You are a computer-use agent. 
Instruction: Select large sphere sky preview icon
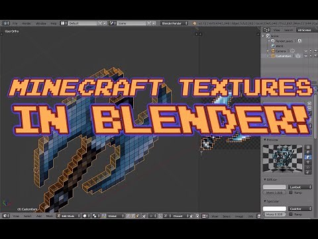[x=308, y=172]
